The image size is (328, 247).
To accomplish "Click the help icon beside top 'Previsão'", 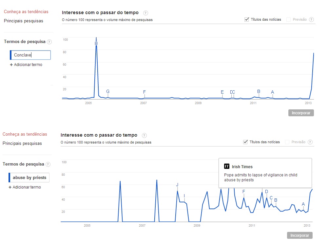I will click(311, 19).
